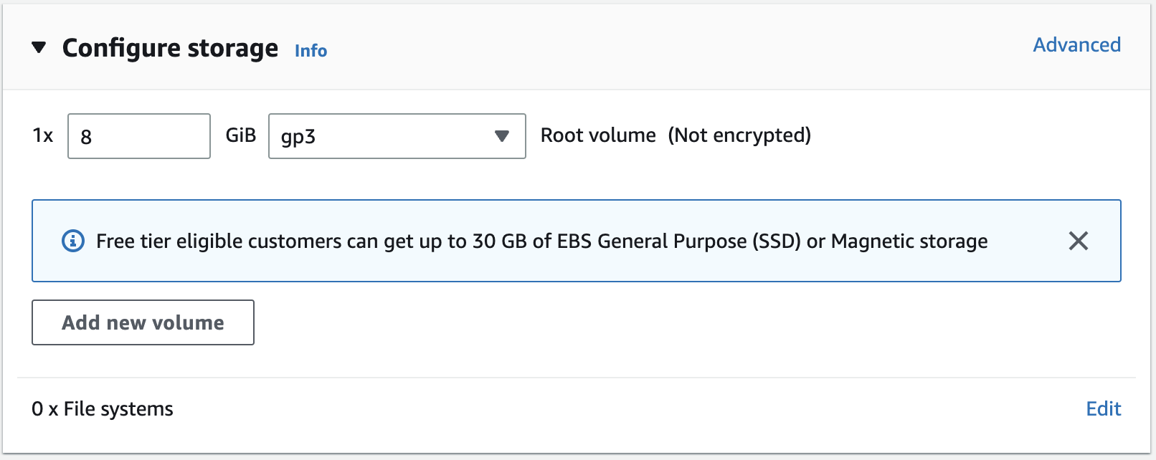Image resolution: width=1156 pixels, height=460 pixels.
Task: Click the 1x volume count label
Action: [x=43, y=135]
